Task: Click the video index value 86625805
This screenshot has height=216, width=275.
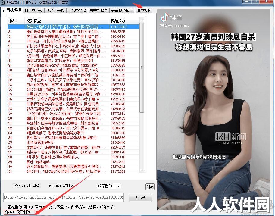Action: [x=118, y=32]
